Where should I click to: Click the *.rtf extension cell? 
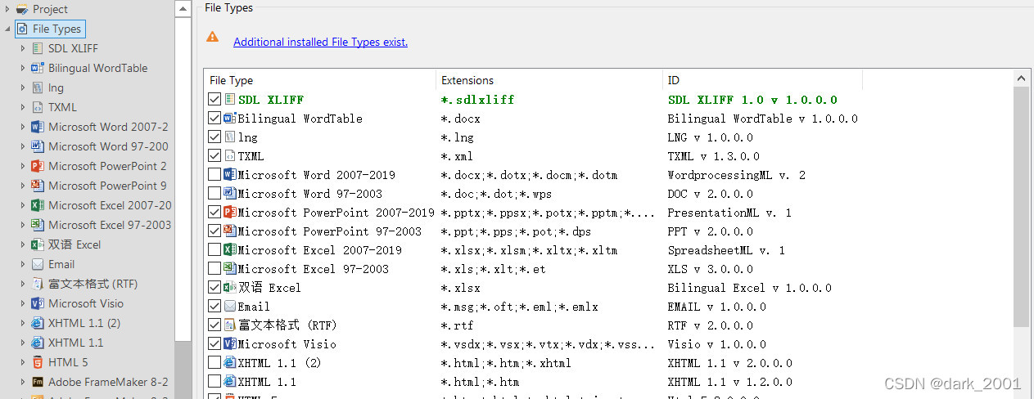point(457,325)
